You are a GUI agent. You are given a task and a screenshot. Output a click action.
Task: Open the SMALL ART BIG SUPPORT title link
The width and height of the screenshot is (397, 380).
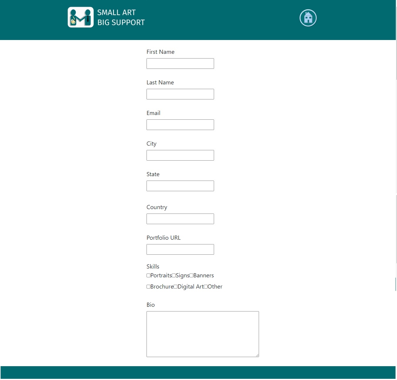pos(121,17)
